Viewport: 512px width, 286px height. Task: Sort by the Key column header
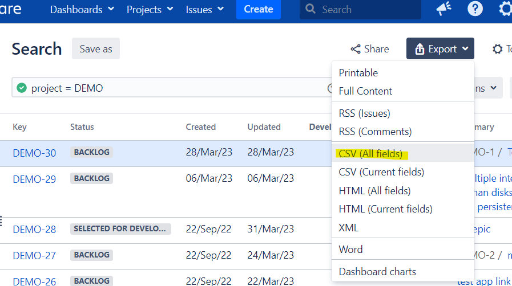click(x=19, y=127)
